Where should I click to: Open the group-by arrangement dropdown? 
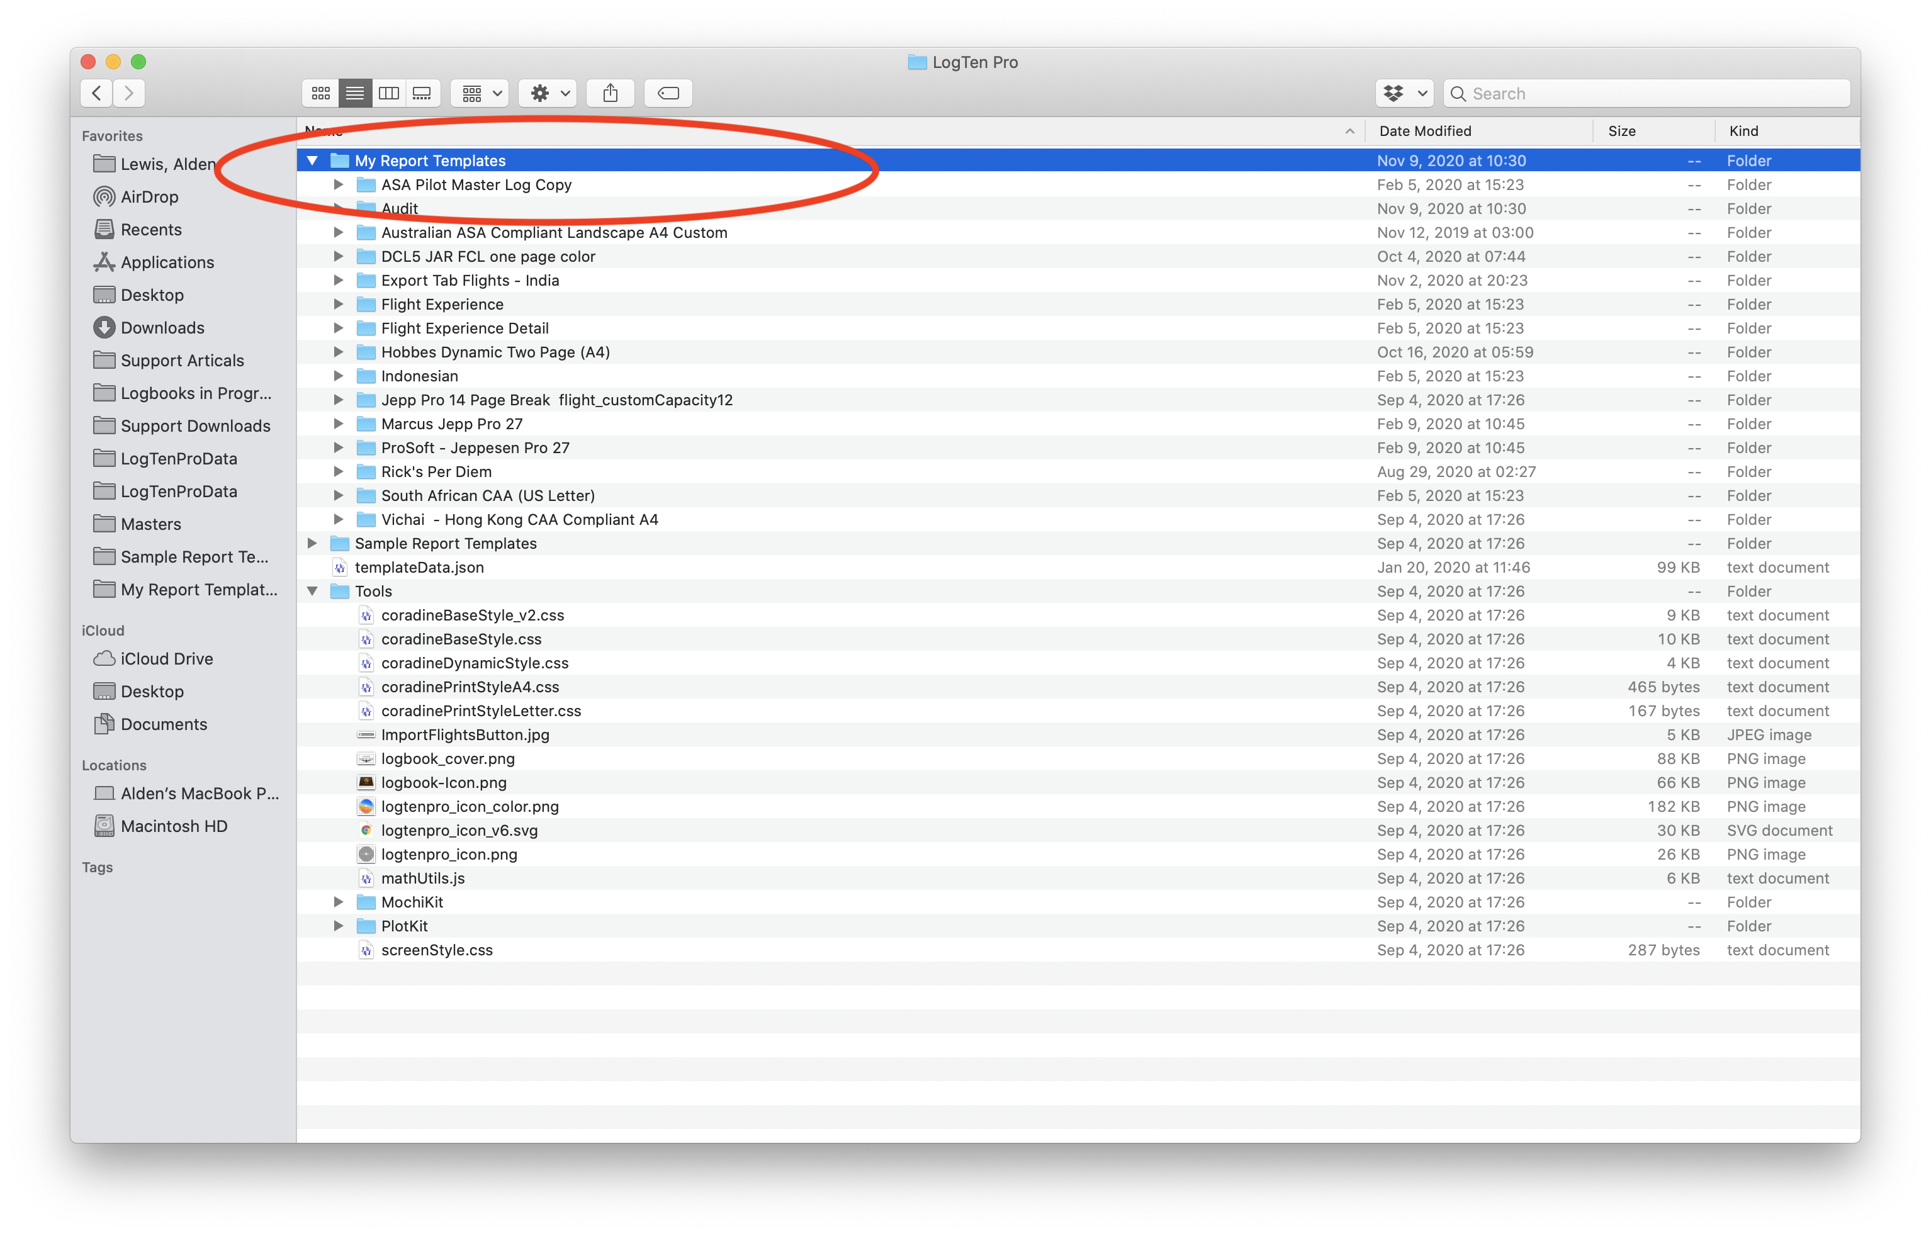(x=479, y=93)
